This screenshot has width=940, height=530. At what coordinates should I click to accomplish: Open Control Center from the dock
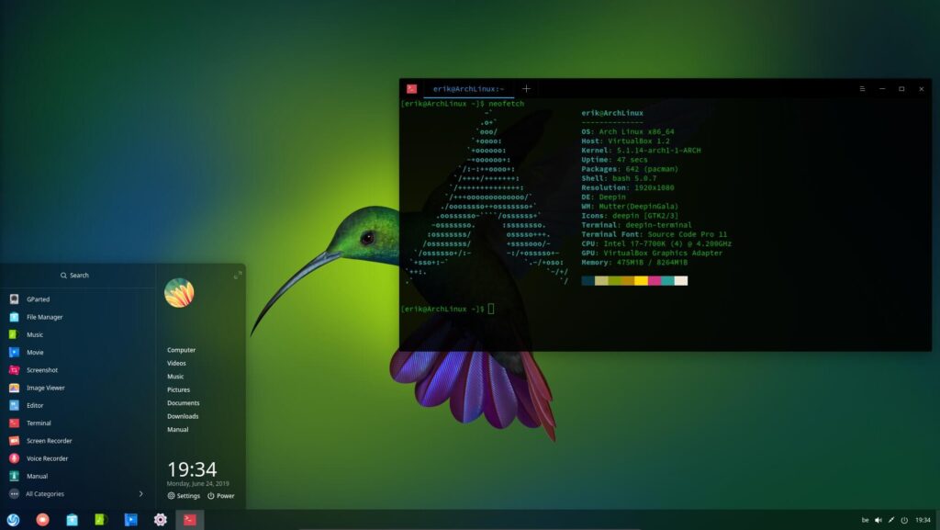[160, 519]
